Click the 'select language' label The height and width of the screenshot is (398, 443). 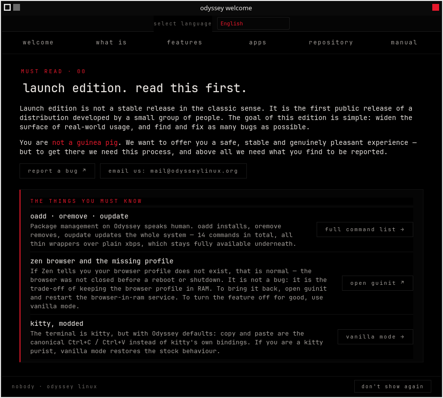(182, 24)
